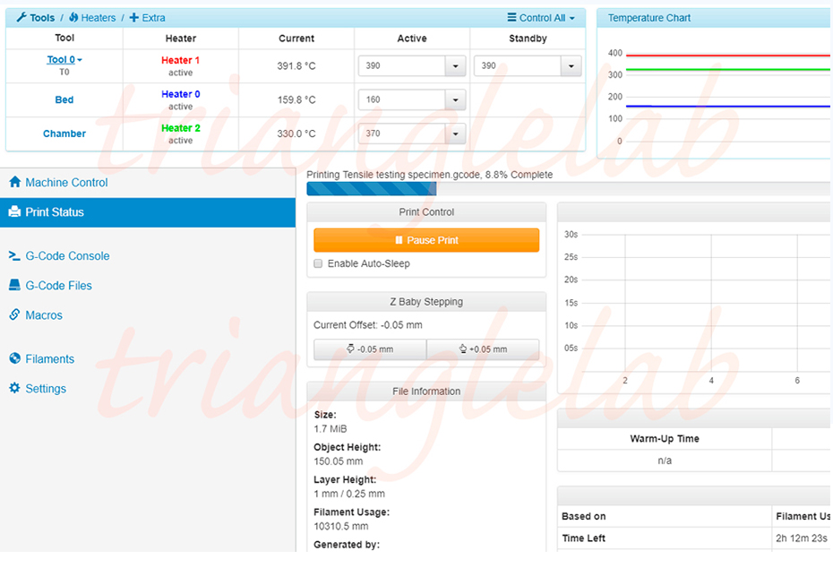Image resolution: width=833 pixels, height=568 pixels.
Task: Open Tool 0 active temperature dropdown
Action: pyautogui.click(x=456, y=66)
